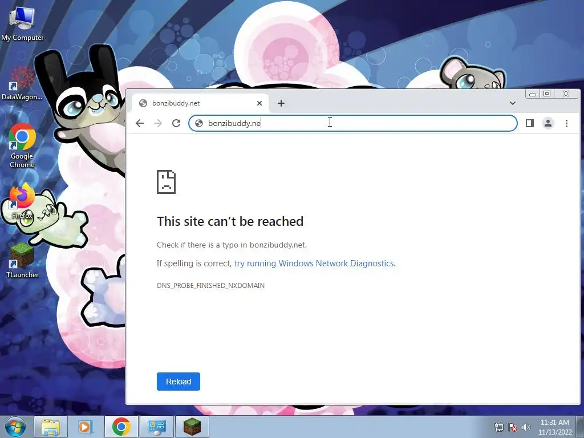This screenshot has width=584, height=438.
Task: Minimize the Chrome window
Action: (533, 94)
